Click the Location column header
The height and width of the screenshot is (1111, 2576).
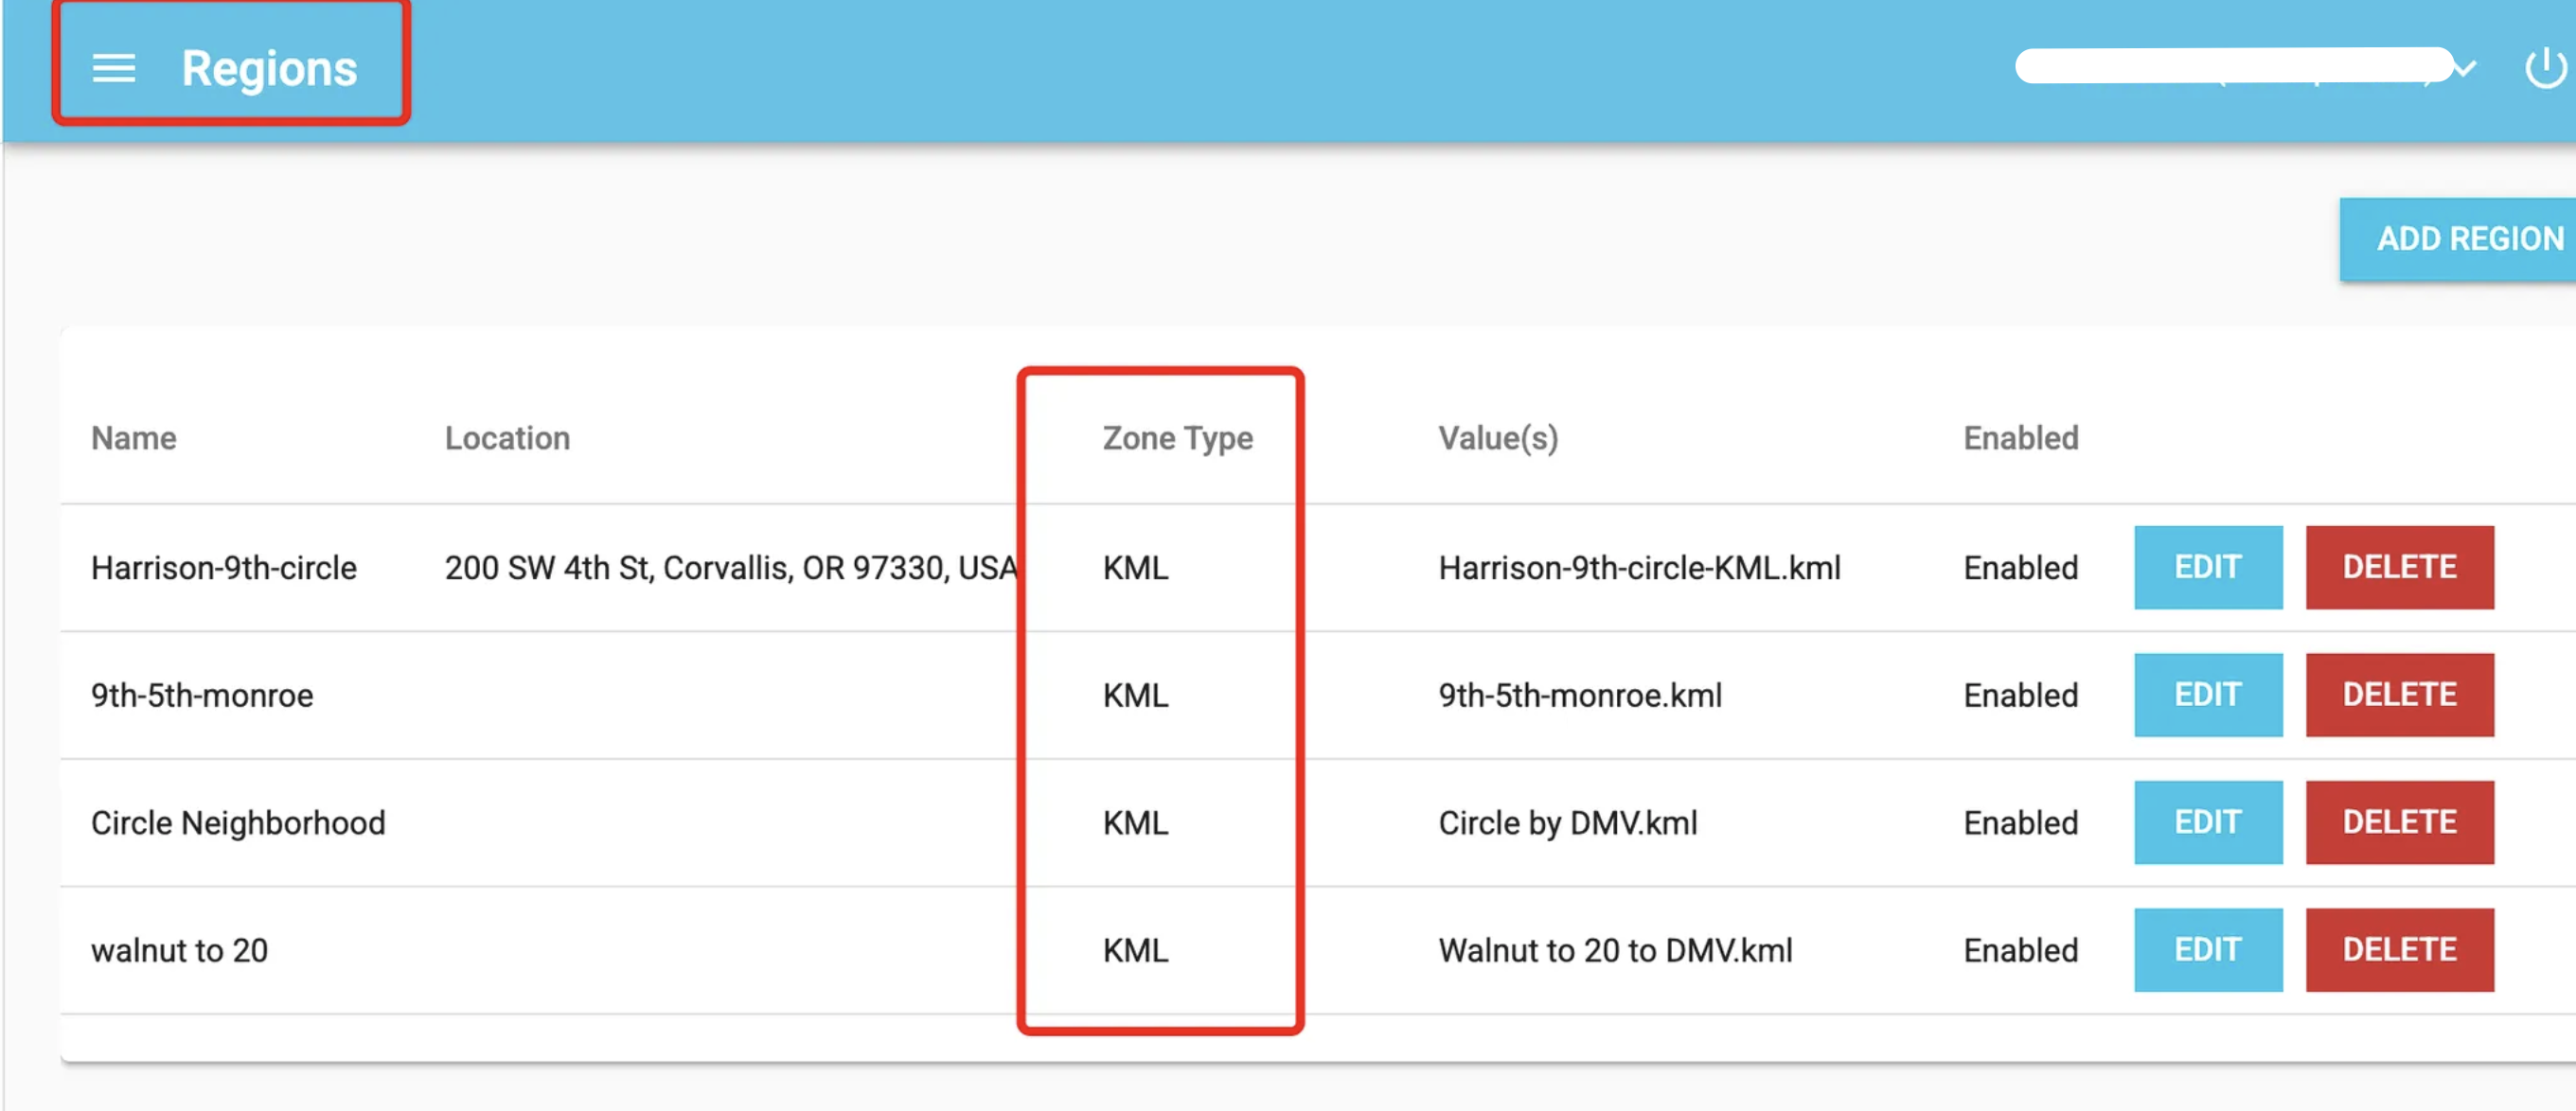pos(506,438)
